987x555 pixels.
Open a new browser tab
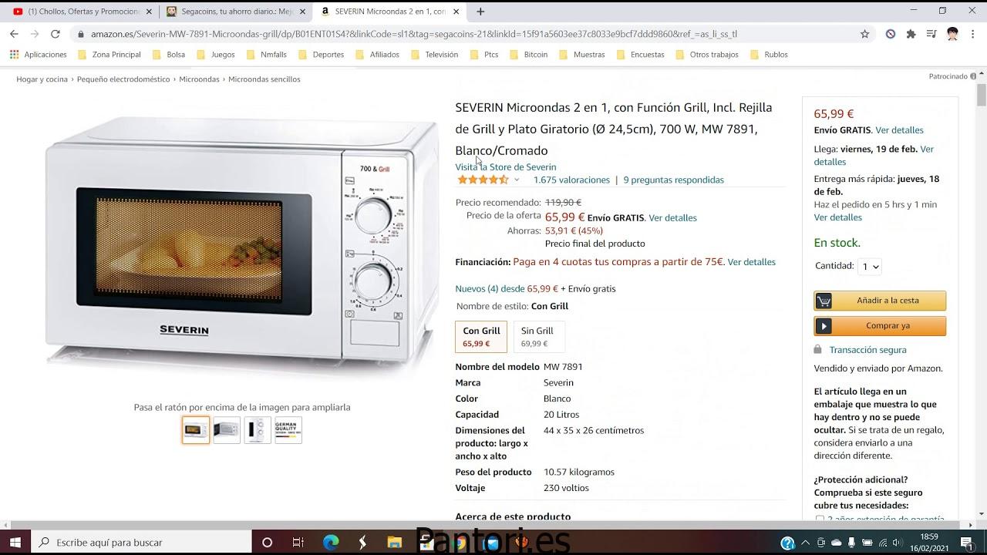(x=480, y=12)
